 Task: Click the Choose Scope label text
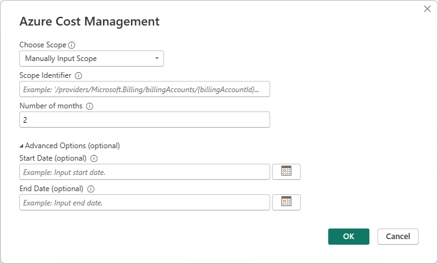pyautogui.click(x=42, y=45)
